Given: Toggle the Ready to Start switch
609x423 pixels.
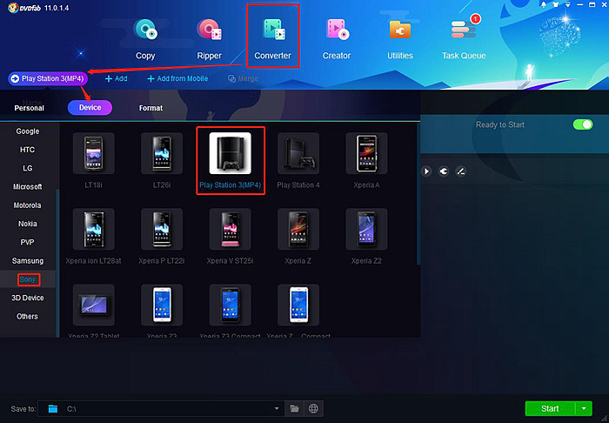Looking at the screenshot, I should click(x=583, y=124).
